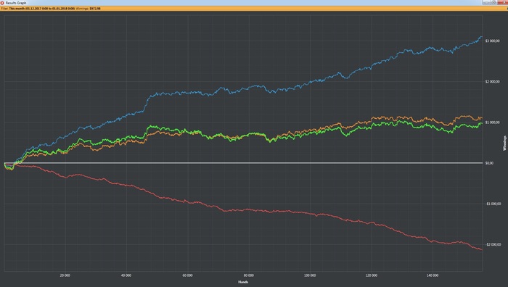The image size is (508, 287).
Task: Minimize the Results Graph window
Action: click(486, 2)
